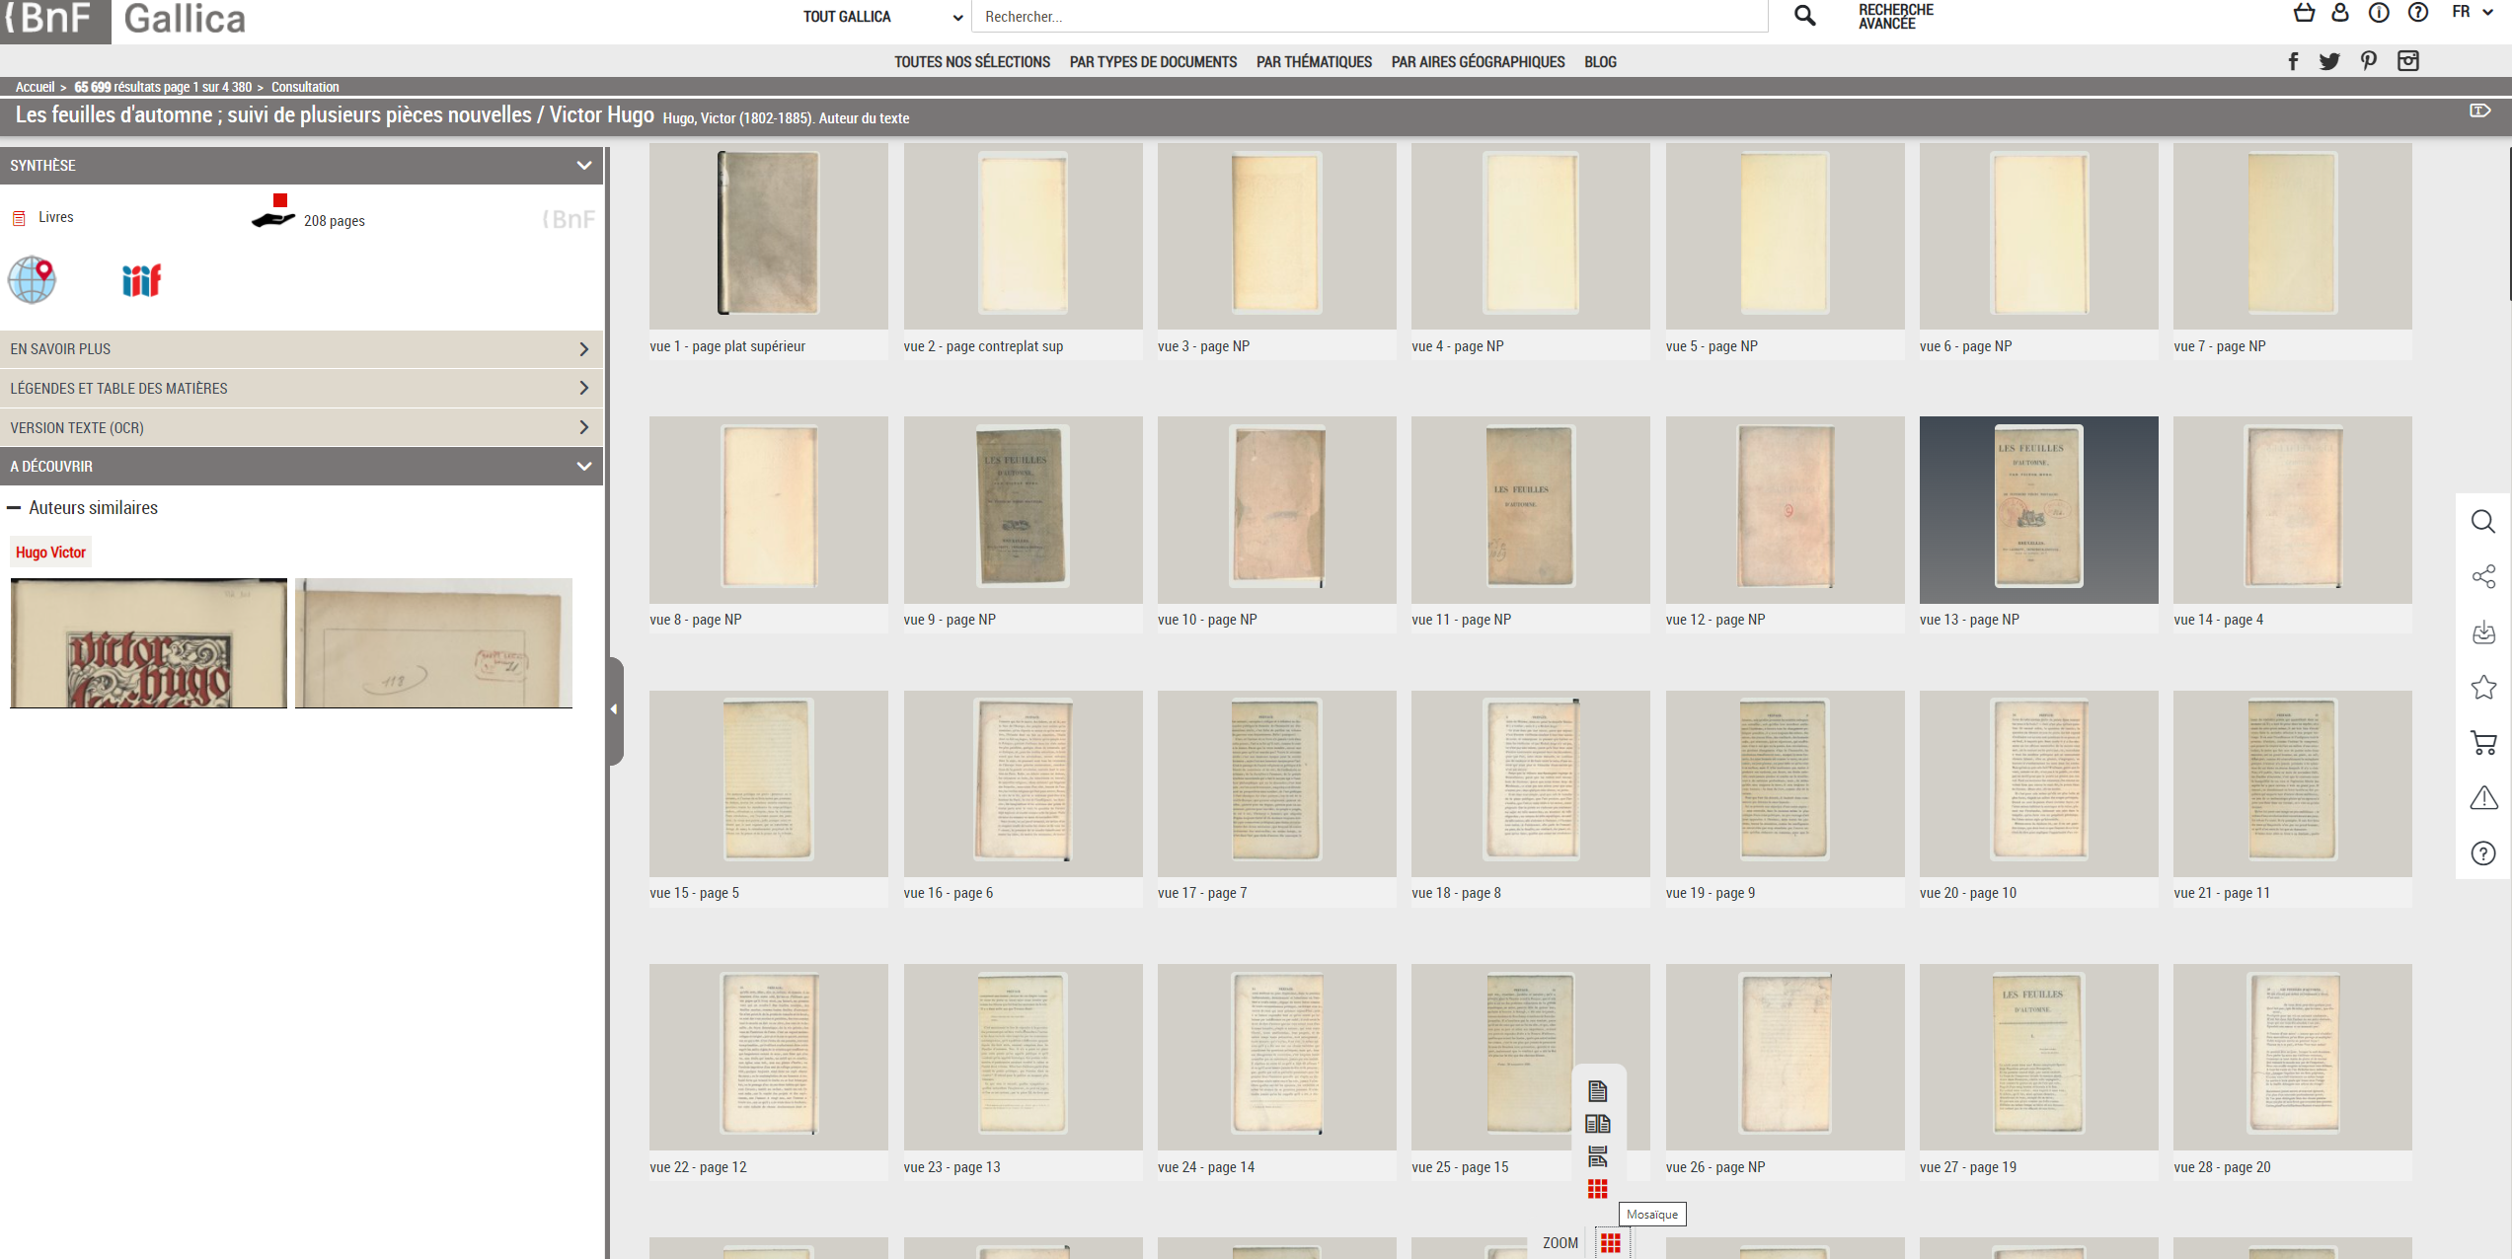Open the basket icon in top bar

[2304, 13]
